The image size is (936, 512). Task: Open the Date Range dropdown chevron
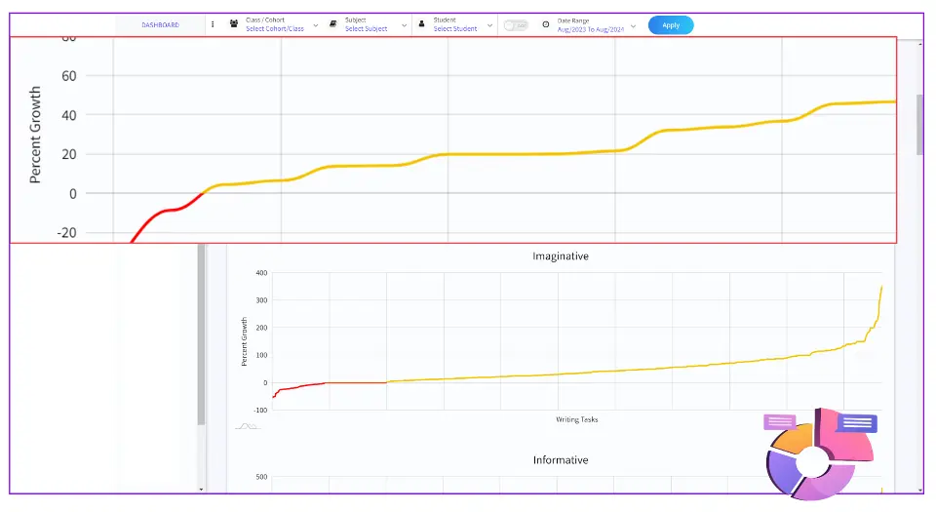coord(634,25)
